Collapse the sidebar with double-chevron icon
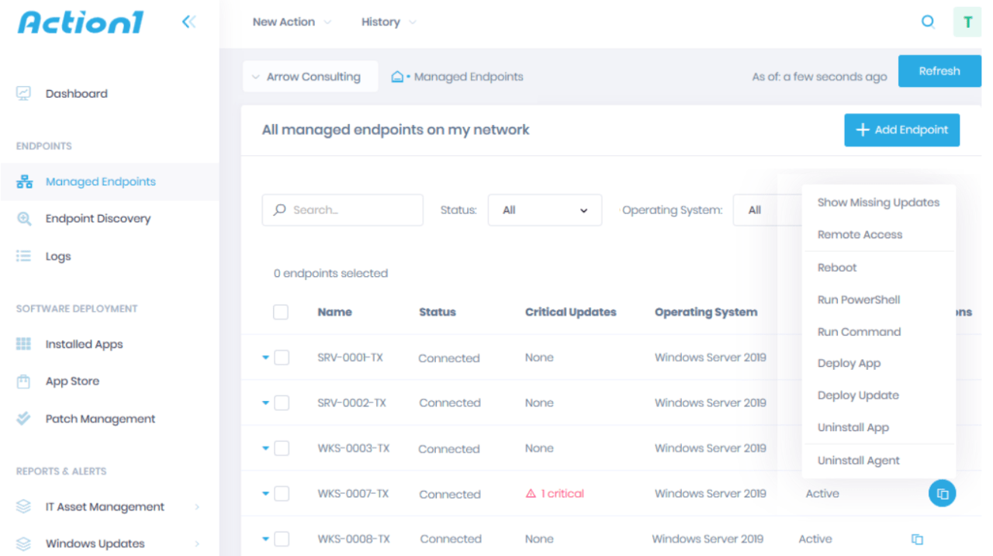993x556 pixels. tap(189, 22)
